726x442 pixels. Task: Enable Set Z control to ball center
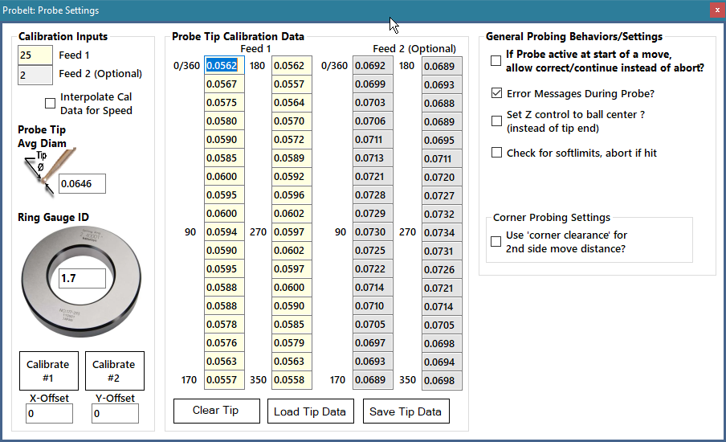[496, 121]
